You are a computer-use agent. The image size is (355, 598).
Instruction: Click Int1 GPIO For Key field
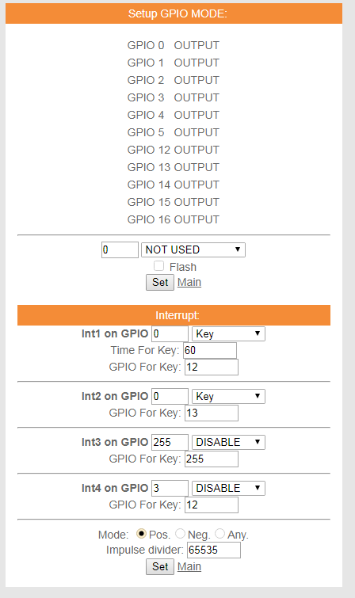point(212,367)
